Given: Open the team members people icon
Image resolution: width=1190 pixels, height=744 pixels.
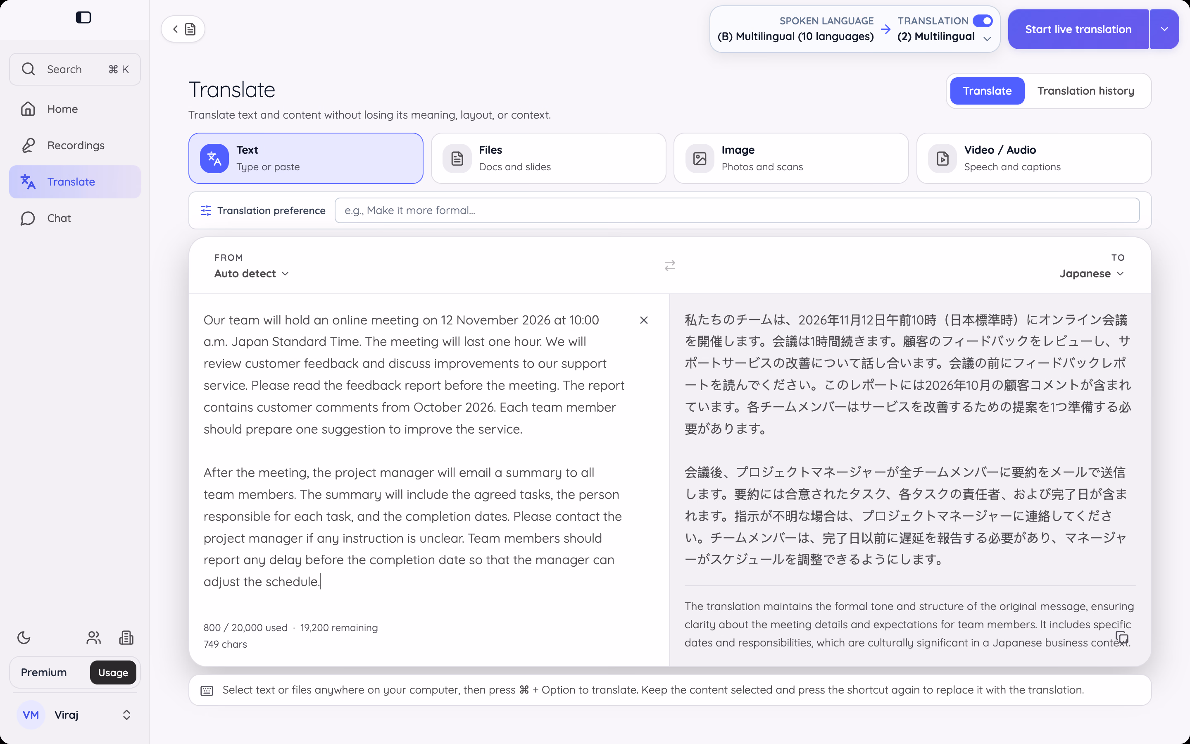Looking at the screenshot, I should [93, 638].
